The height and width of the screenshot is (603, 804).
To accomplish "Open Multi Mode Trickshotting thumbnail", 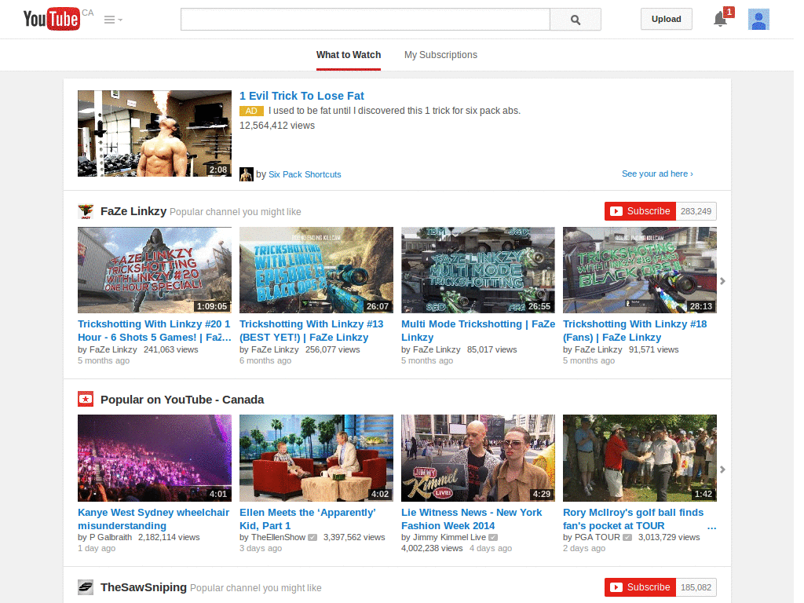I will point(478,270).
